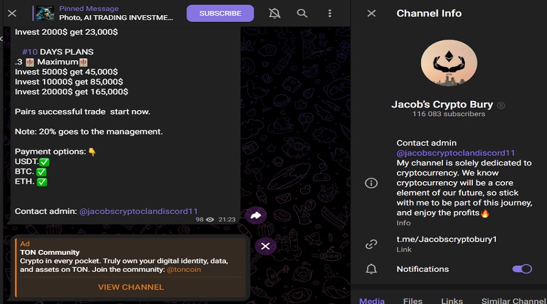The image size is (547, 304).
Task: Click the Notifications bell icon in panel
Action: point(371,269)
